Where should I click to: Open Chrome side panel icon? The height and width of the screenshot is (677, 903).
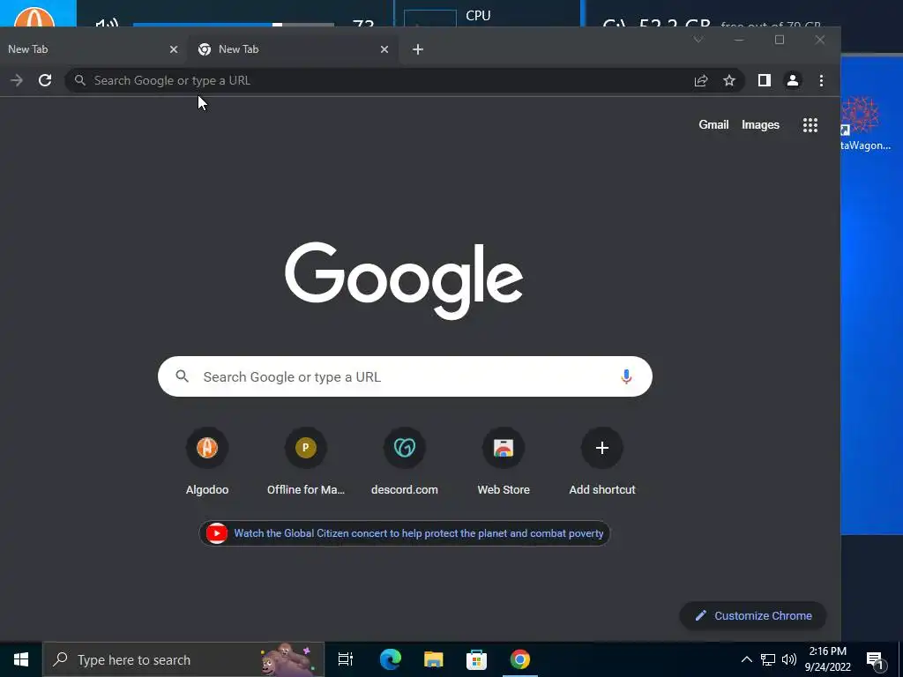pyautogui.click(x=765, y=80)
